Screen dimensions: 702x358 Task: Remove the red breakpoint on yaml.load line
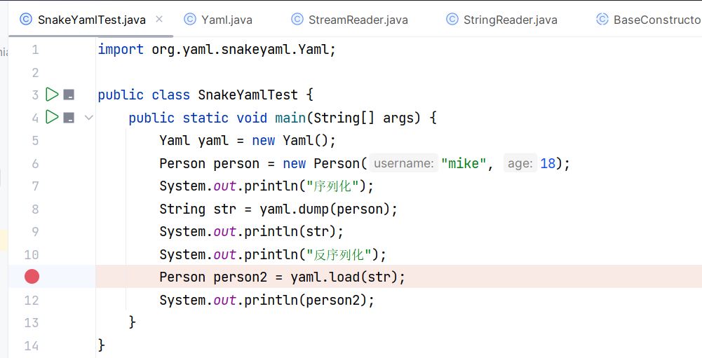(x=32, y=277)
